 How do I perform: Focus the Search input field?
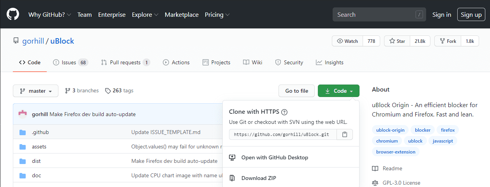click(379, 14)
